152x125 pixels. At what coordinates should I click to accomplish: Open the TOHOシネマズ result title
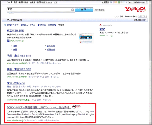click(x=39, y=107)
